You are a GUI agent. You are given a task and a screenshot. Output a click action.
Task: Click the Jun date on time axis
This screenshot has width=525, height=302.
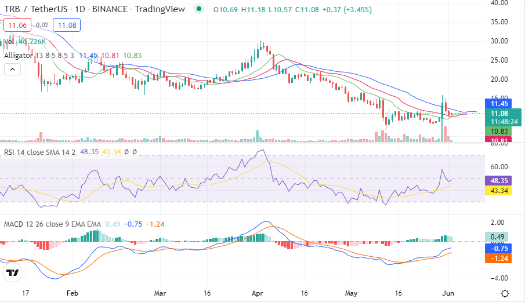pos(448,293)
